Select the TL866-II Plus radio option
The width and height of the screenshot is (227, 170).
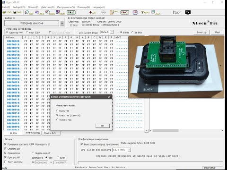(57, 120)
